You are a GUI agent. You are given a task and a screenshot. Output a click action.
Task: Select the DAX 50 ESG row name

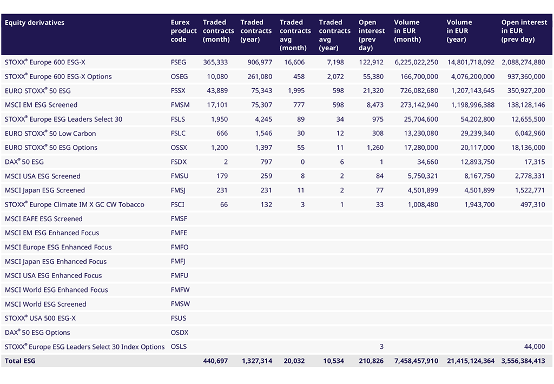point(24,162)
